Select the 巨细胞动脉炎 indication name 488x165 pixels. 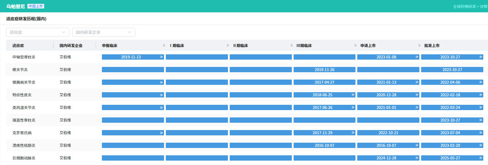tap(24, 158)
